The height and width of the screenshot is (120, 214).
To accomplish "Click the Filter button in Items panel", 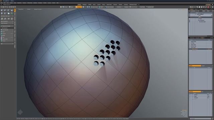I will (208, 11).
